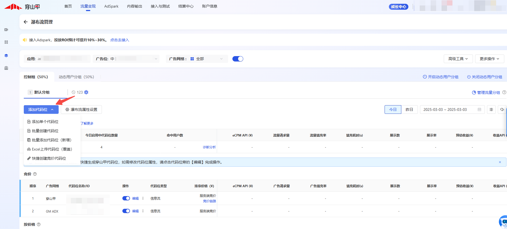
Task: Click the 瀑布流属性设置 button
Action: [x=81, y=110]
